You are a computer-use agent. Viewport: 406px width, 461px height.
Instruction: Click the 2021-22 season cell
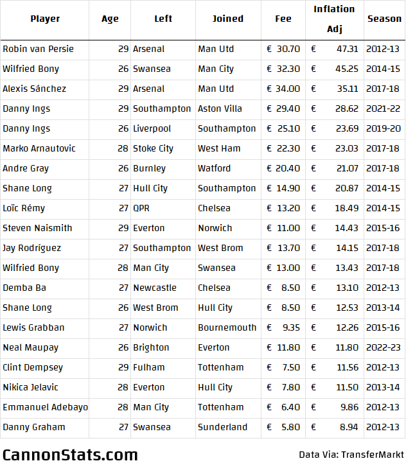pyautogui.click(x=384, y=109)
